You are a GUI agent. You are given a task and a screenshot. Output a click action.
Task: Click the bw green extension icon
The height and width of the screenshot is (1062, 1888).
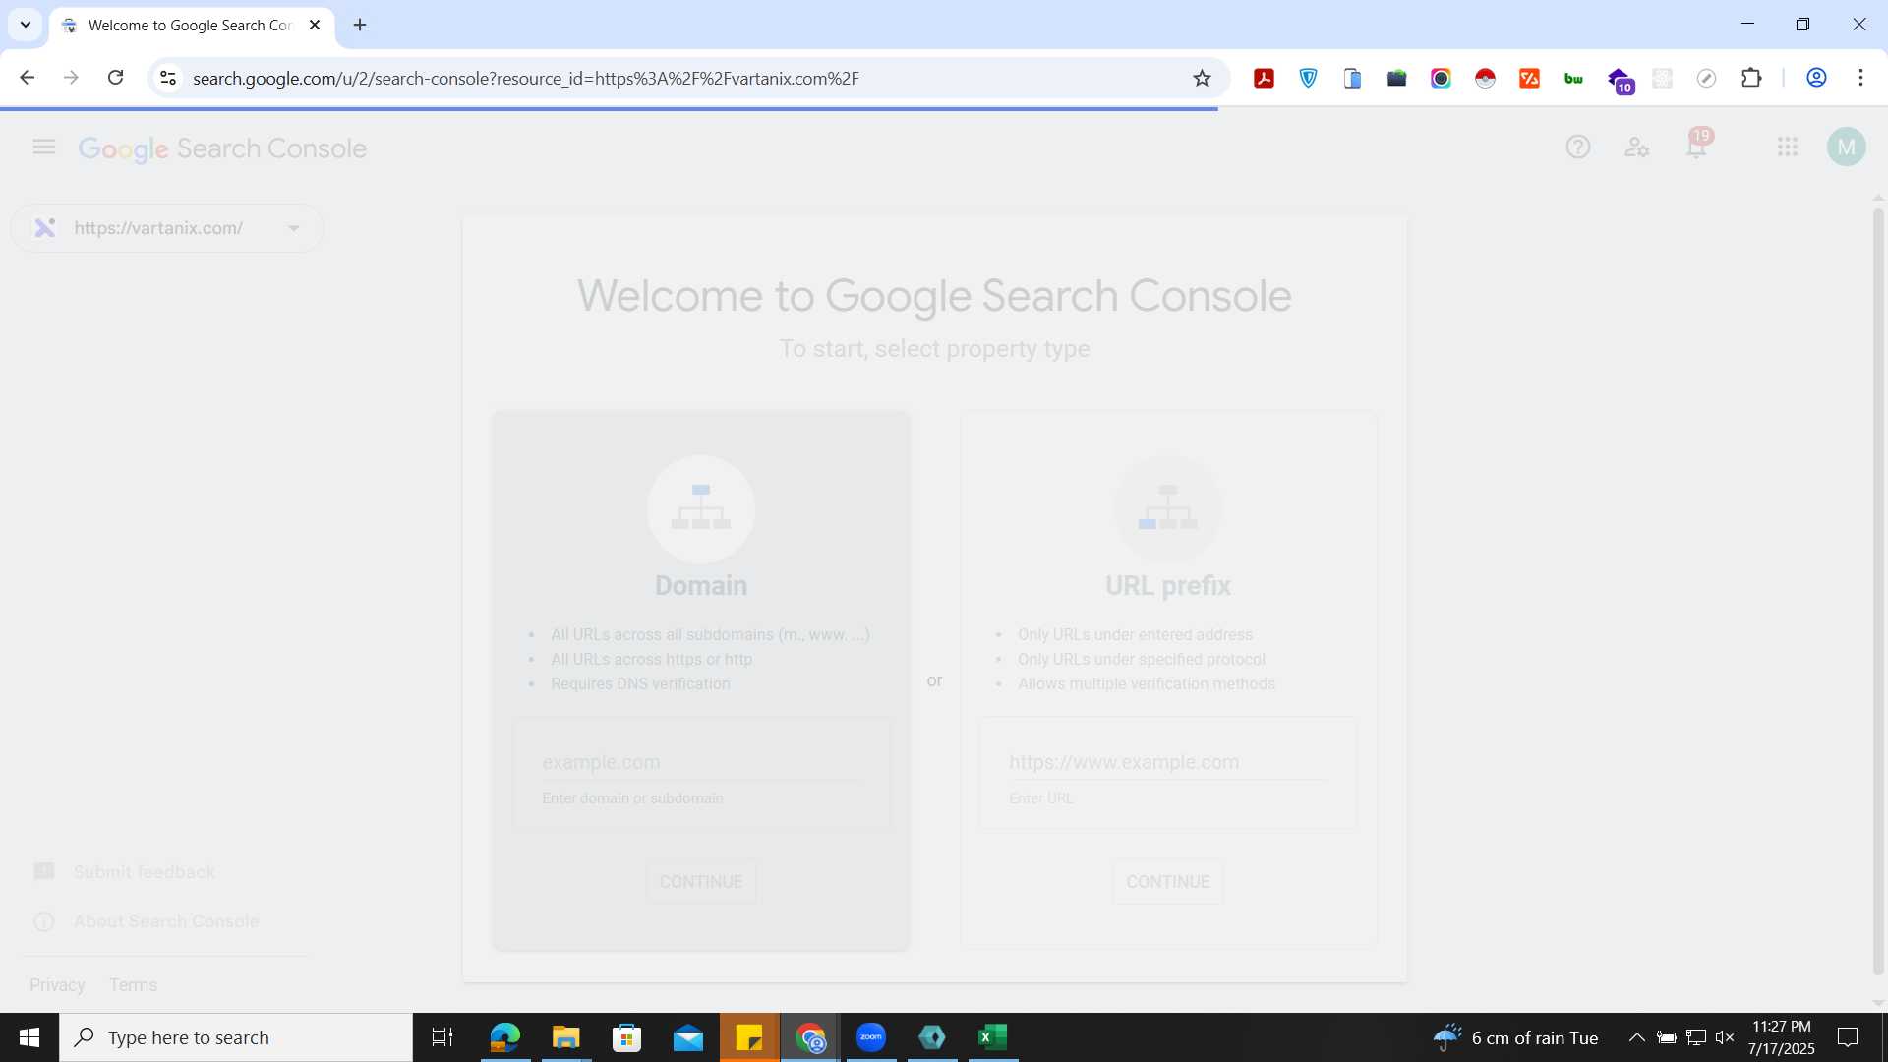1573,78
